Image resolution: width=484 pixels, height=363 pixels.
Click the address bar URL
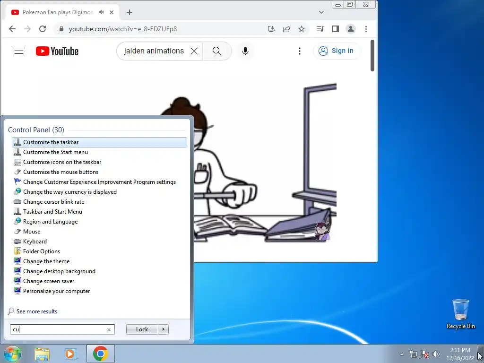point(123,29)
